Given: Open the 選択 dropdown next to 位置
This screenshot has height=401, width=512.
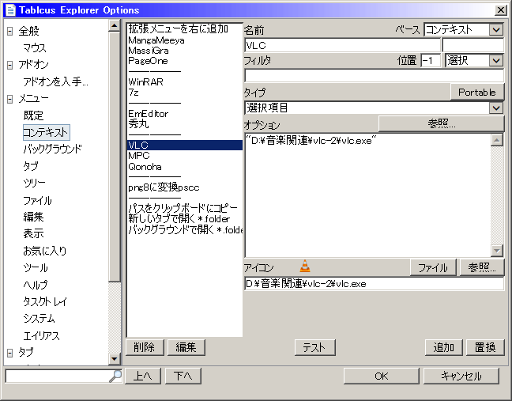Looking at the screenshot, I should point(495,60).
